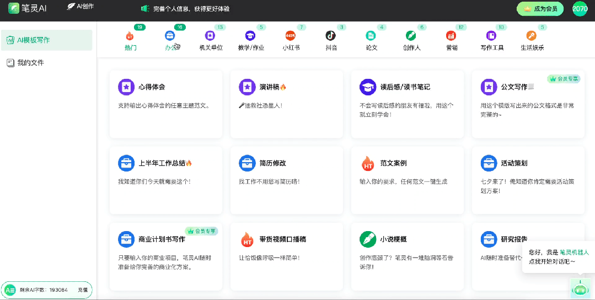Click description 输入你的要求，任何范文一键生成

point(403,181)
